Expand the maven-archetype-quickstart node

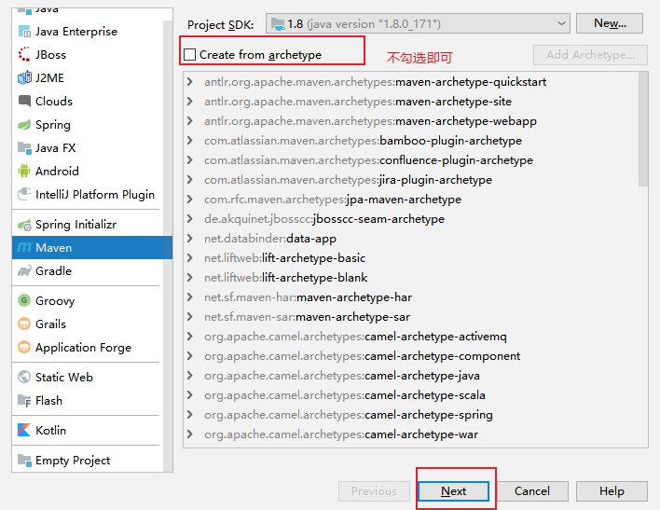(190, 82)
